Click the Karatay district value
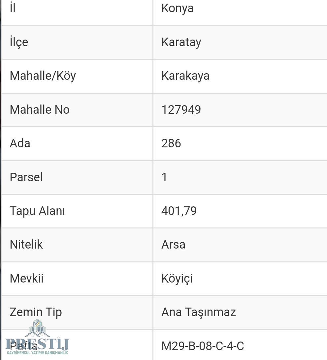The width and height of the screenshot is (327, 360). click(181, 42)
